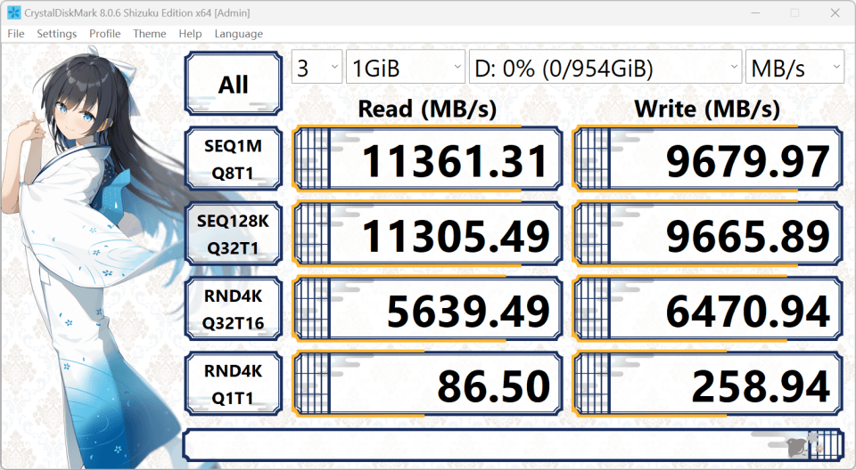
Task: Expand the drive dropdown showing D: 0%
Action: [x=605, y=67]
